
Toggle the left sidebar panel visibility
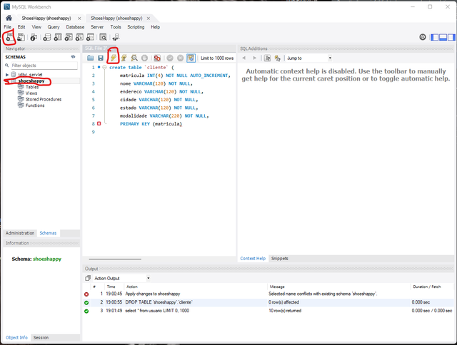pos(435,37)
